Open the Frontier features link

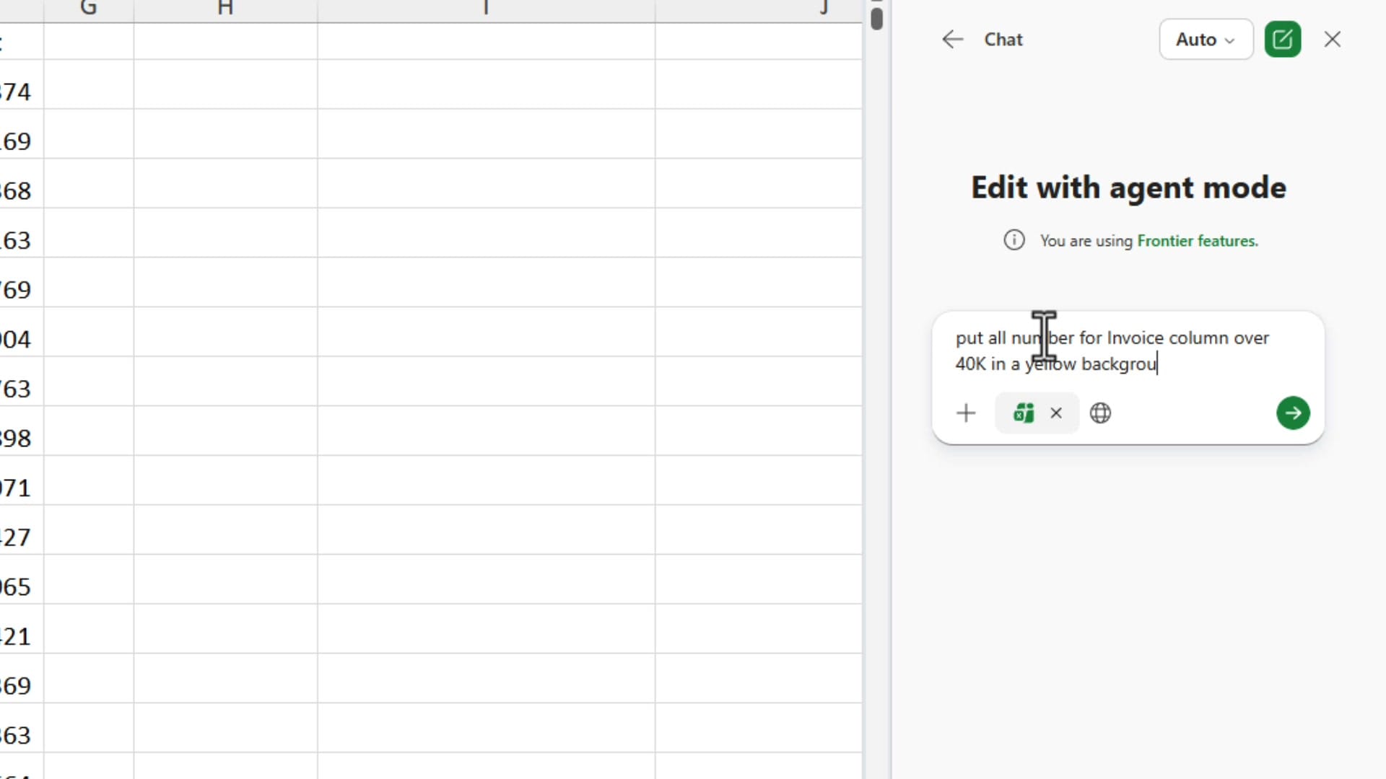point(1197,240)
